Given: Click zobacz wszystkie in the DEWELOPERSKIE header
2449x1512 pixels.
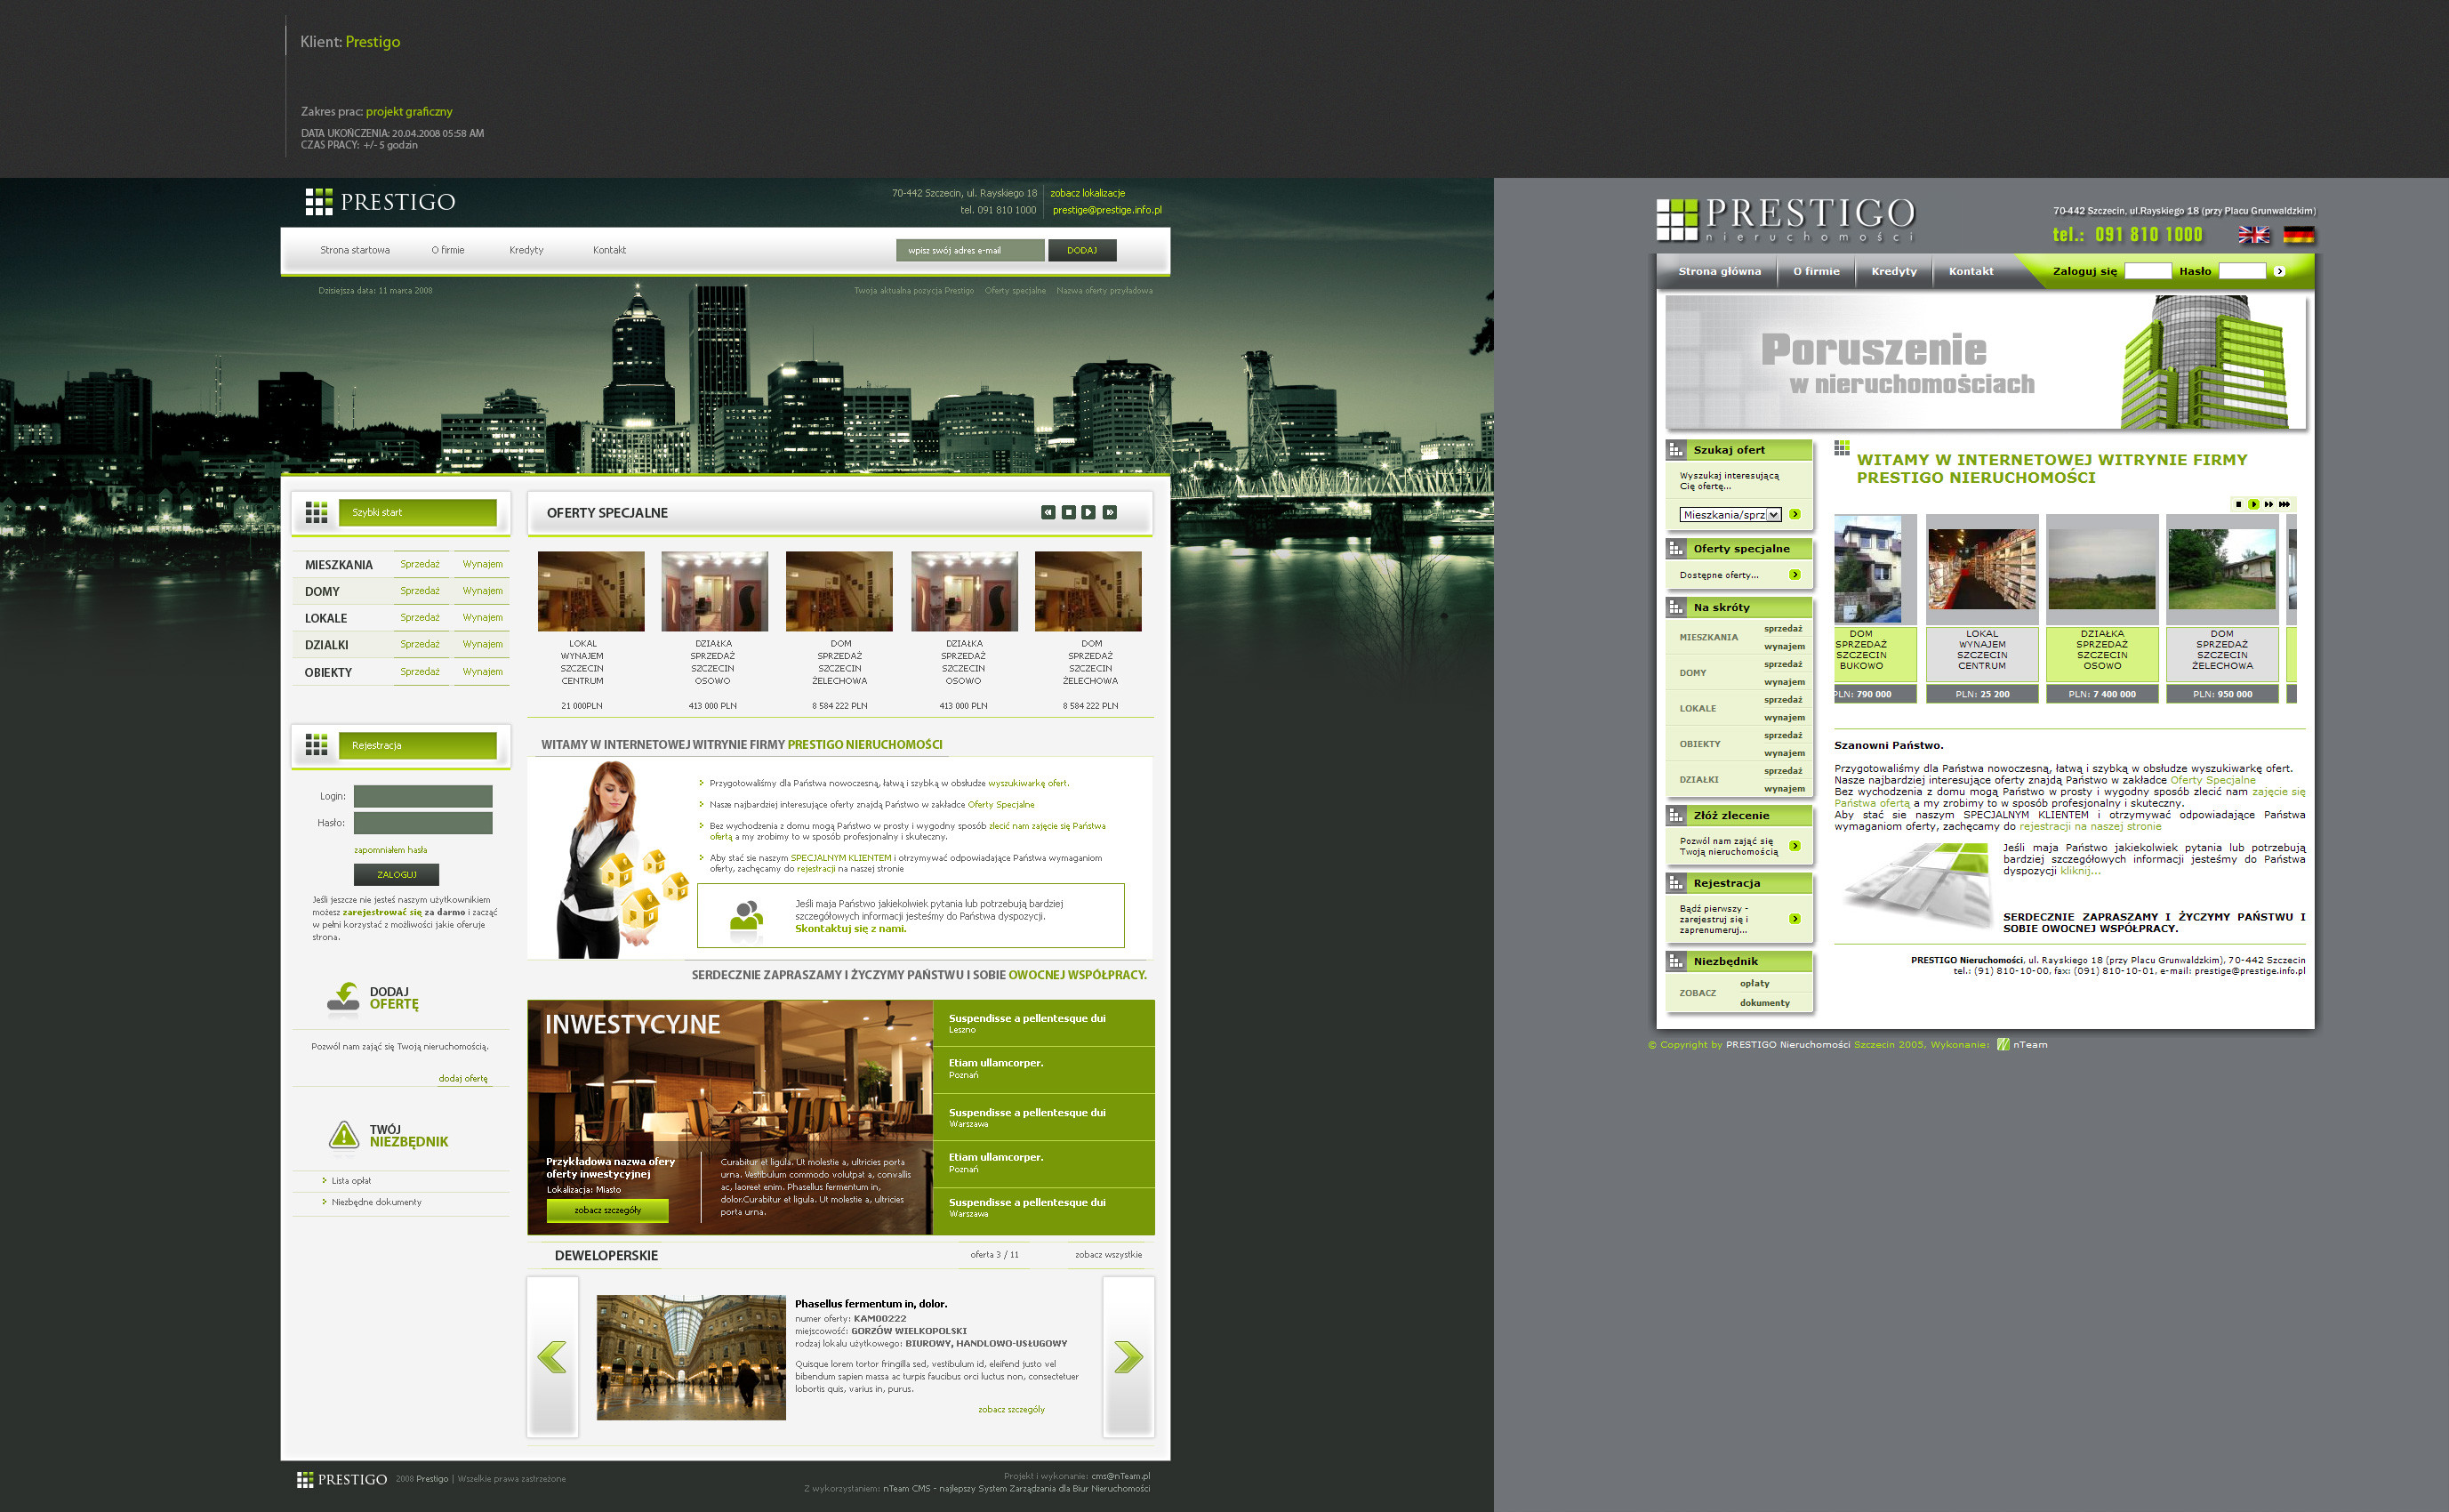Looking at the screenshot, I should tap(1107, 1254).
